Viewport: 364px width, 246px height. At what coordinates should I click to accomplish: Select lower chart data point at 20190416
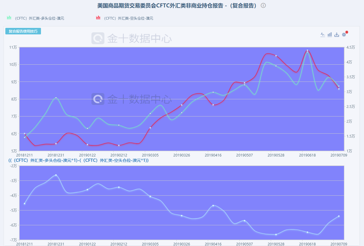(x=213, y=205)
